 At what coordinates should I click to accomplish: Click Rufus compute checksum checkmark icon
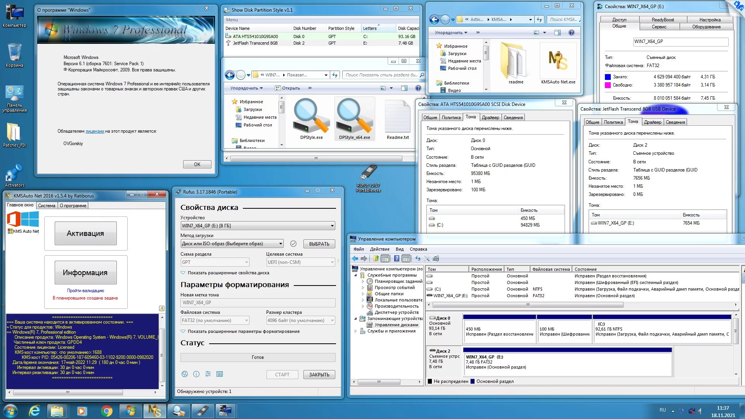pos(293,244)
